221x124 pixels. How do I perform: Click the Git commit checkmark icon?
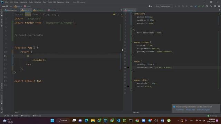pyautogui.click(x=199, y=6)
